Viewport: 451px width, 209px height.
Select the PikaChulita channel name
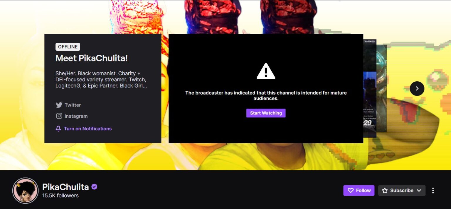coord(65,187)
